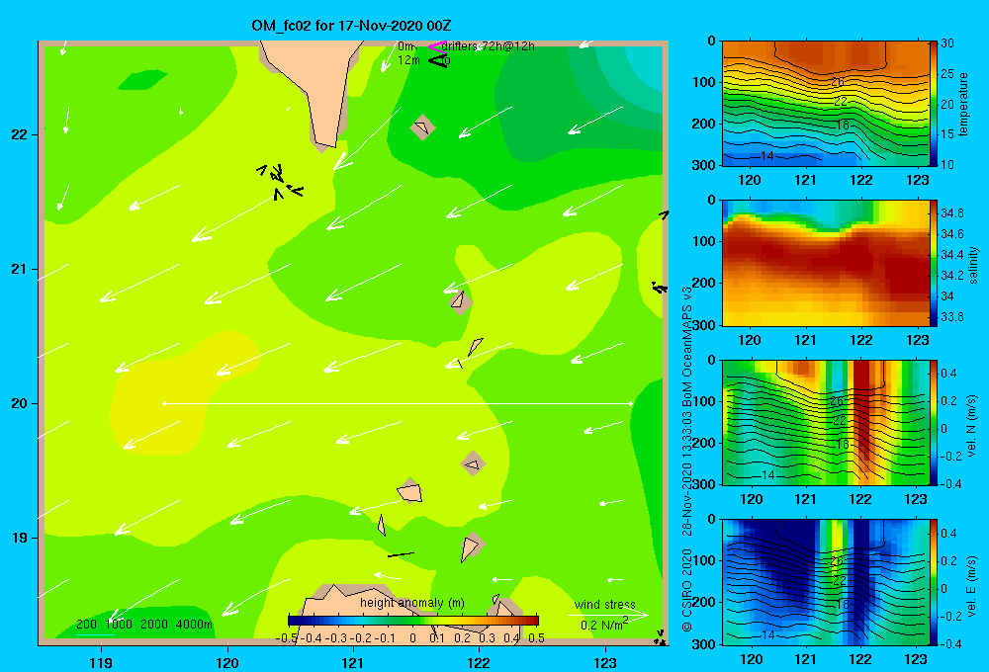The image size is (989, 672).
Task: Select the diamond island near 19.55N 121.95E
Action: 473,463
